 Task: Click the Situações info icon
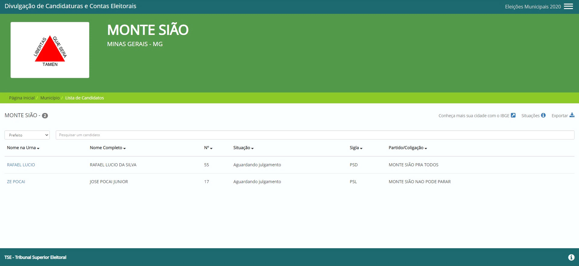coord(543,115)
